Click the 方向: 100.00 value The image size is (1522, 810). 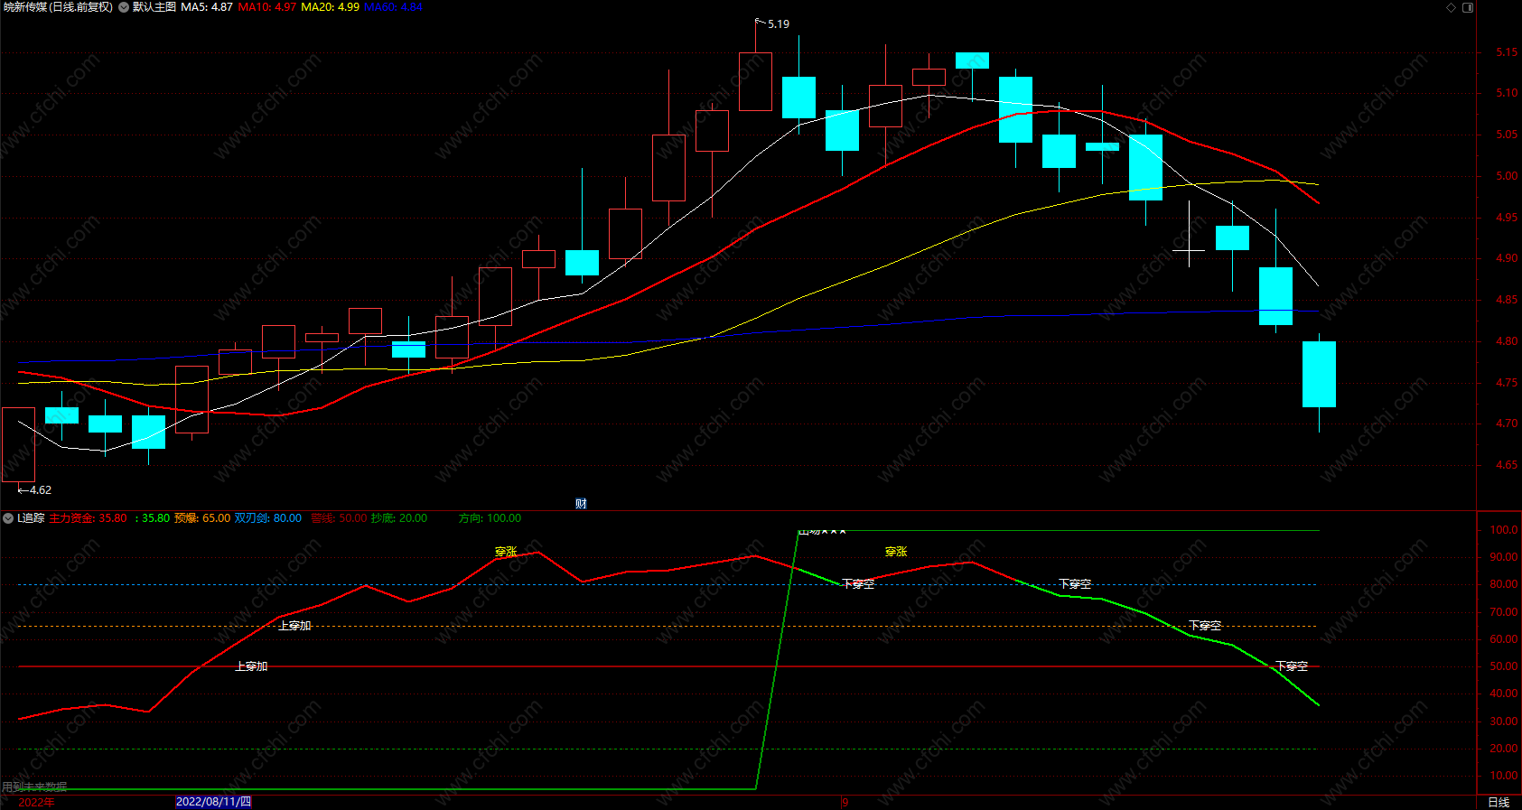[490, 518]
